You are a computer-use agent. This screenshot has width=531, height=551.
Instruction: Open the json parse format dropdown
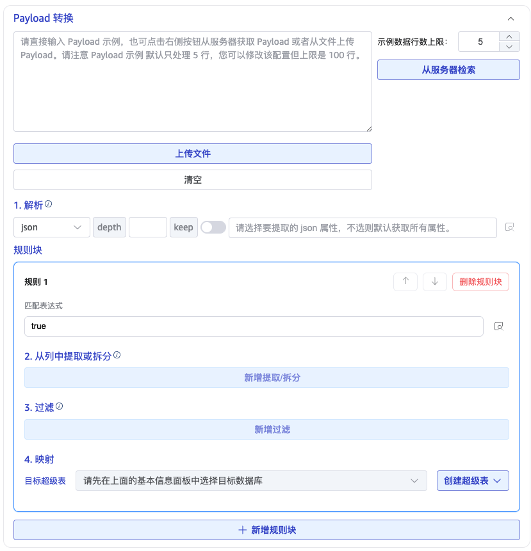point(52,227)
